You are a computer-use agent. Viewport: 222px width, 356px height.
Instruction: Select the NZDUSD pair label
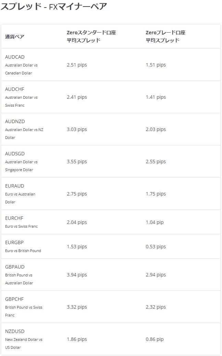coord(15,331)
